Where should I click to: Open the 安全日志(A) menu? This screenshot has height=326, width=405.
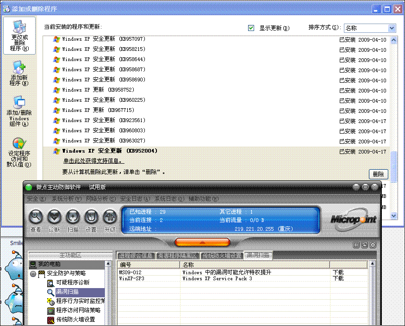(135, 199)
